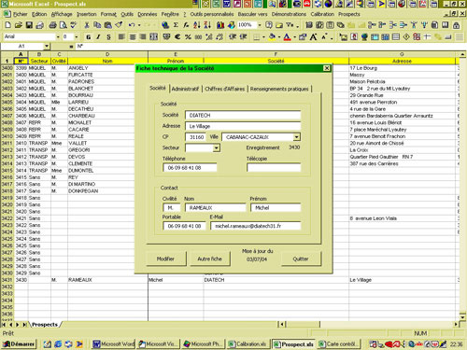Open the Affichage menu
This screenshot has width=467, height=350.
coord(62,14)
